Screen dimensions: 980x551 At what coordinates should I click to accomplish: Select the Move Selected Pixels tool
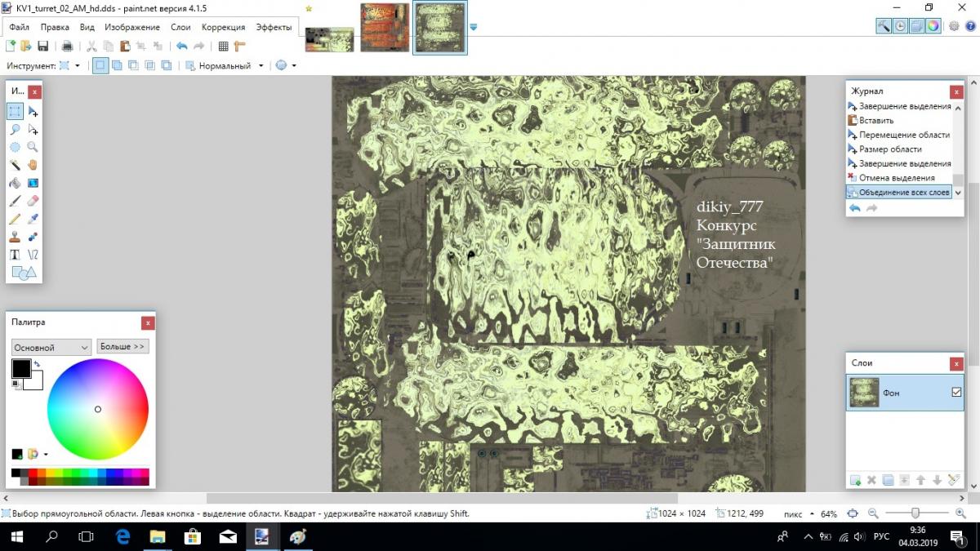pyautogui.click(x=33, y=111)
